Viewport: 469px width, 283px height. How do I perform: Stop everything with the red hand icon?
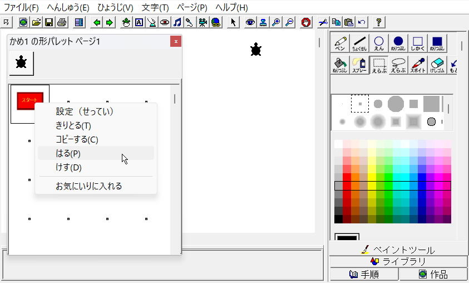[305, 22]
